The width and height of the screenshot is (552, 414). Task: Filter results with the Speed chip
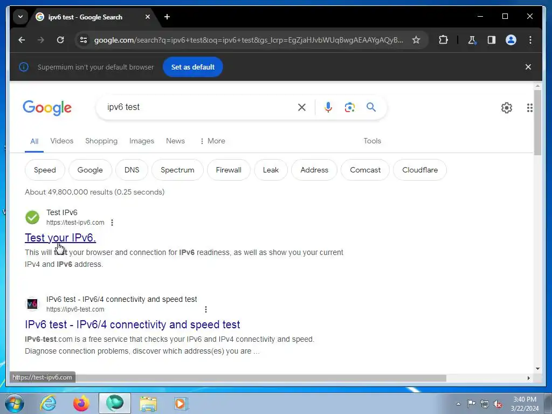tap(45, 170)
